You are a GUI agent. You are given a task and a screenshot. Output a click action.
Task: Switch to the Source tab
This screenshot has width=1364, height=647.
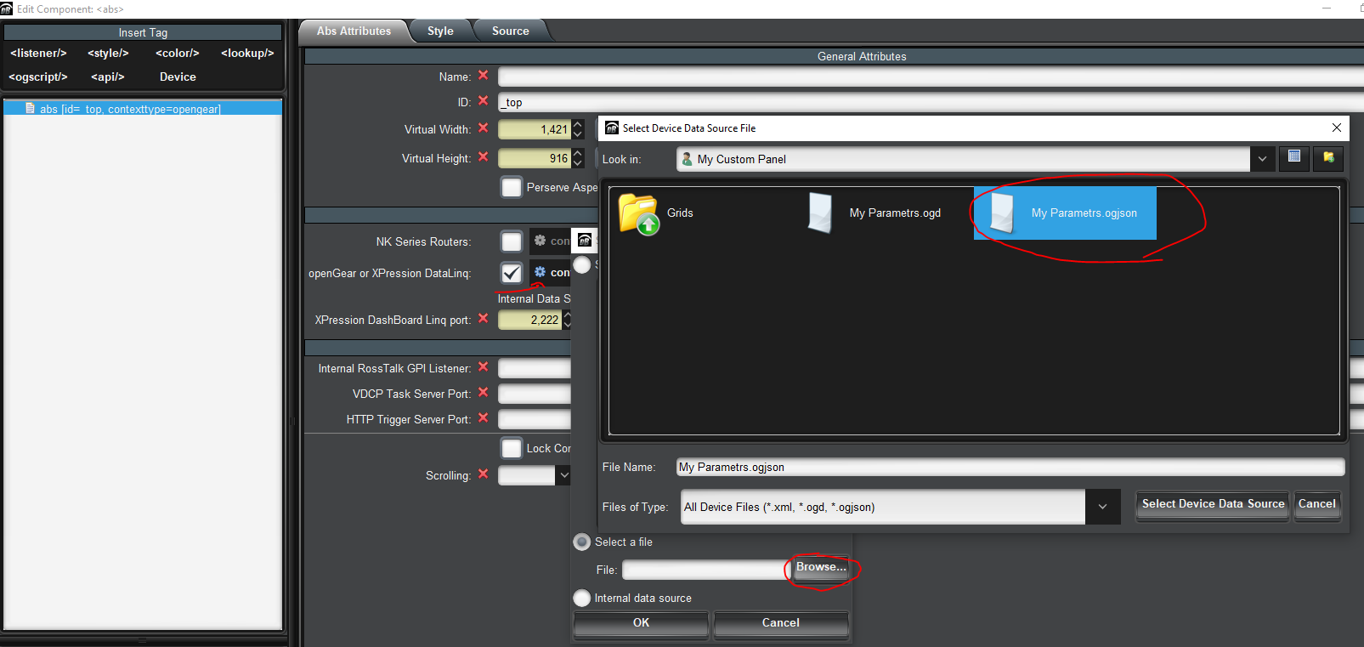click(511, 31)
